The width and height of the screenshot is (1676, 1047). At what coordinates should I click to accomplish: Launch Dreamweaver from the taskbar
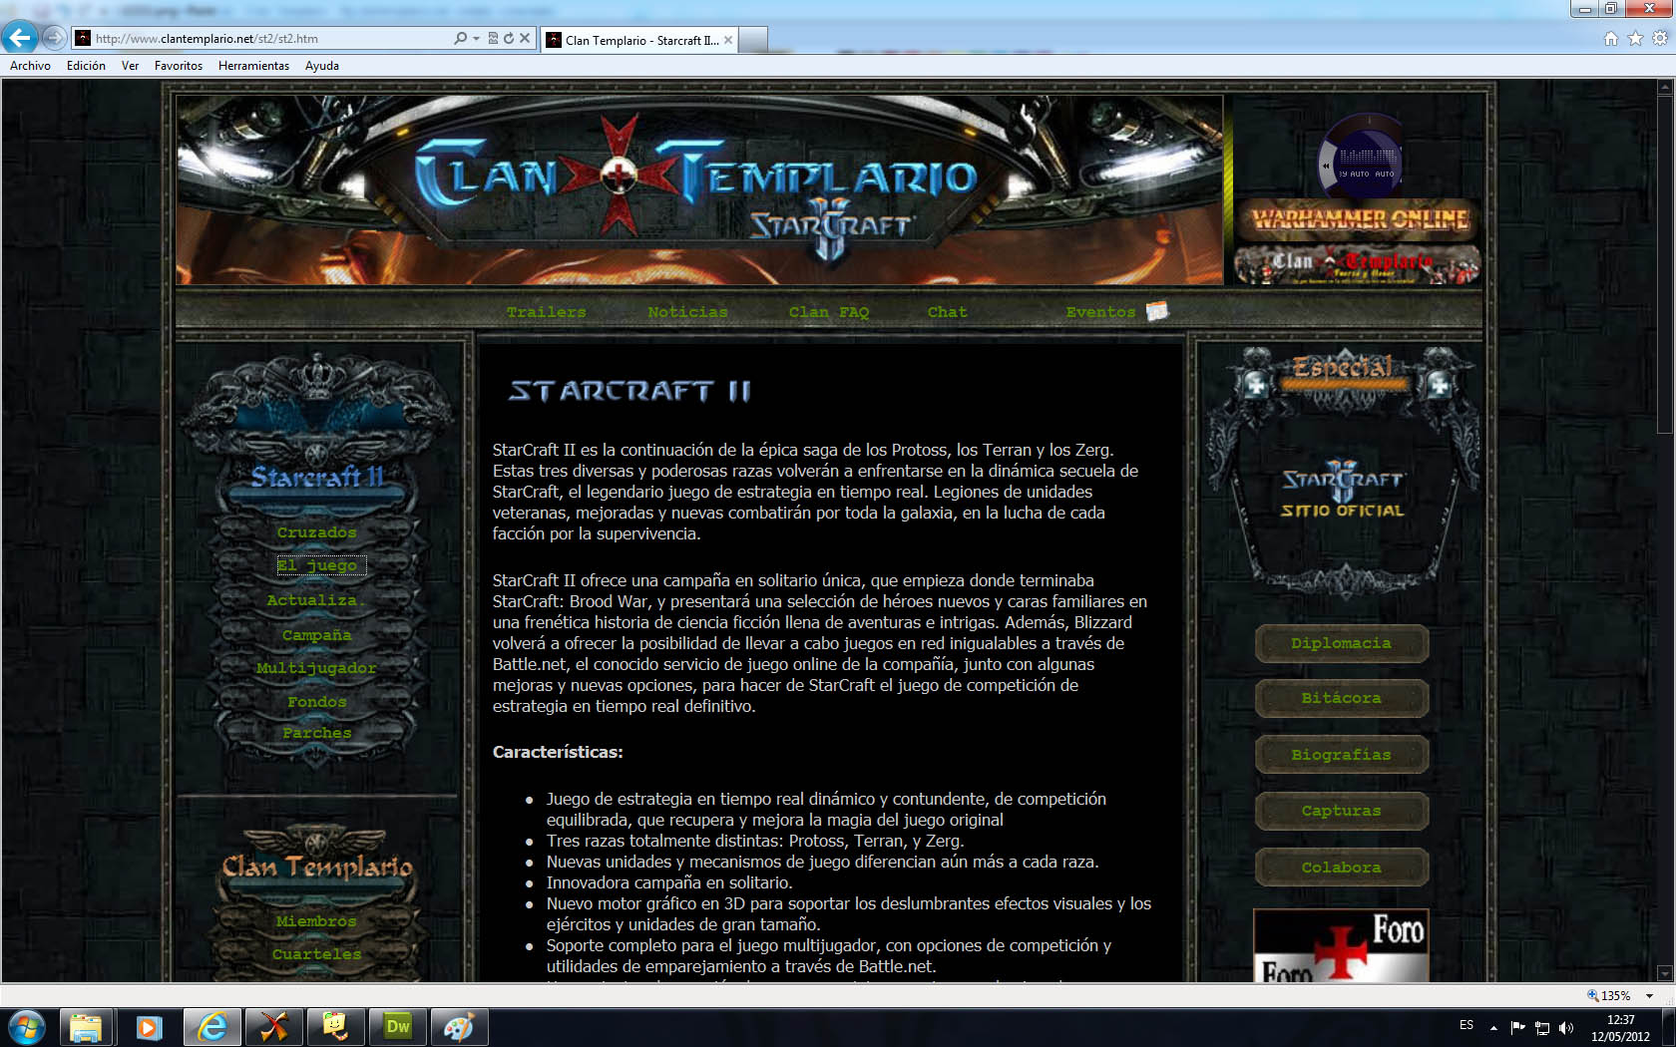pyautogui.click(x=398, y=1027)
